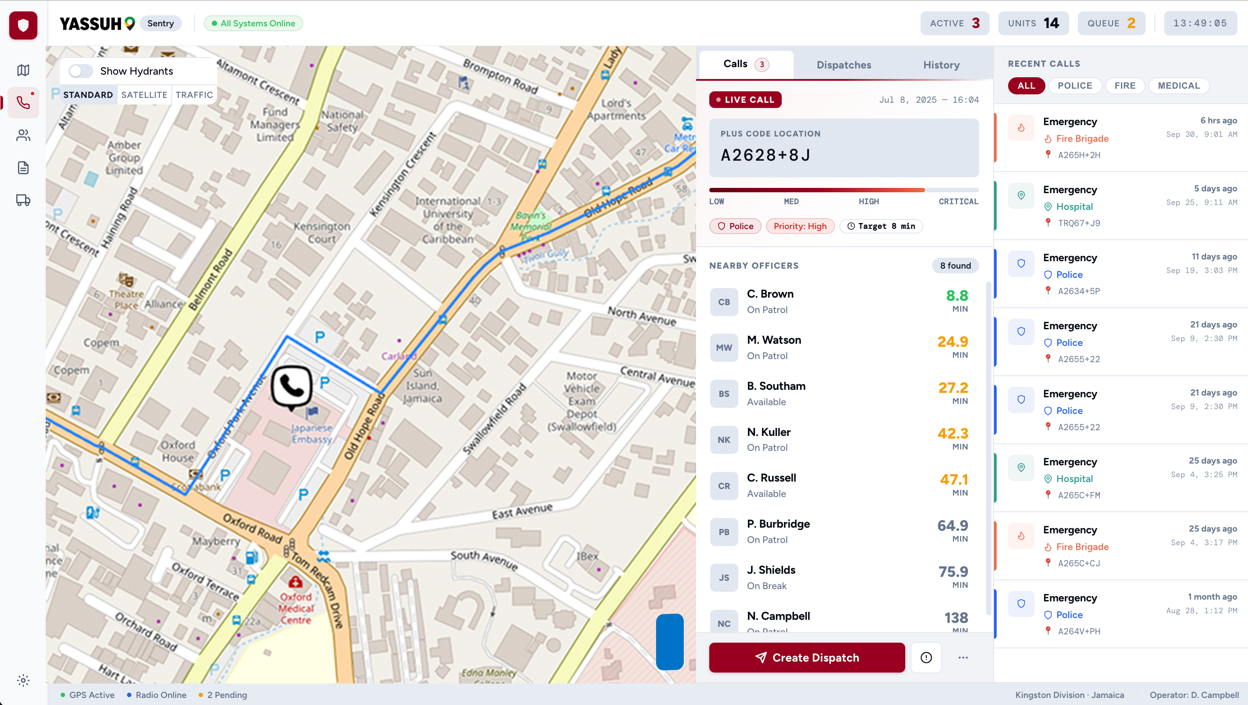Click the Create Dispatch button
This screenshot has height=705, width=1248.
[806, 657]
